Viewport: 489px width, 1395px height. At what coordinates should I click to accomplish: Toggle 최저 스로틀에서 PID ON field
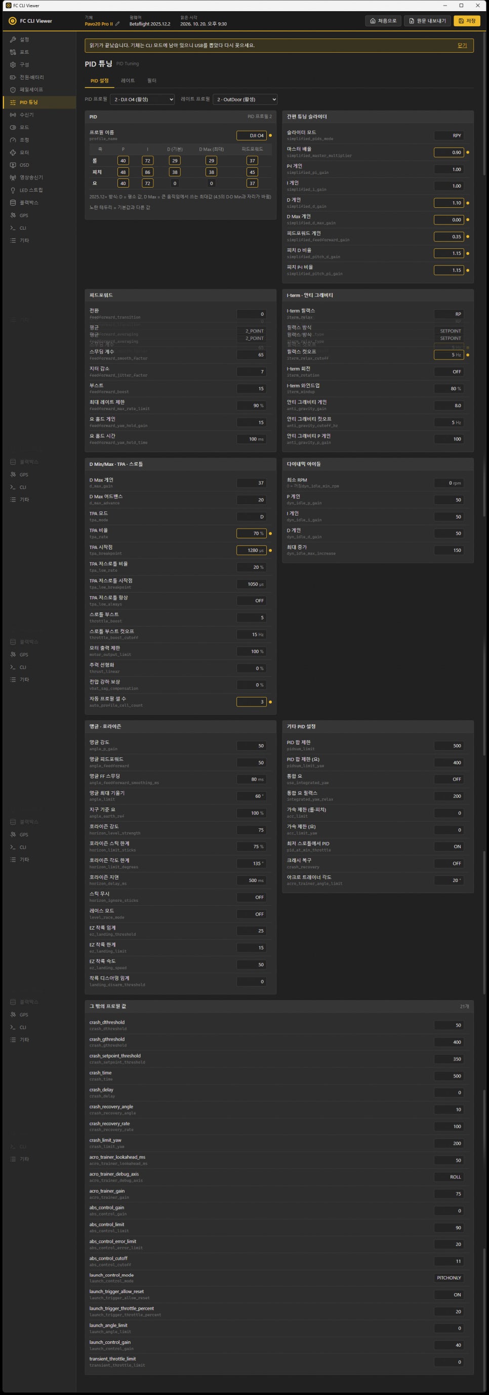coord(449,847)
